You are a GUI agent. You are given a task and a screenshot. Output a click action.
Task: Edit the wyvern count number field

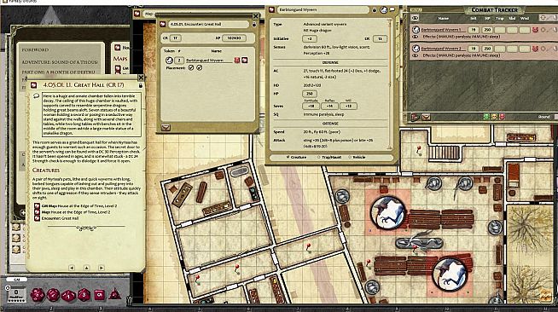[x=179, y=61]
